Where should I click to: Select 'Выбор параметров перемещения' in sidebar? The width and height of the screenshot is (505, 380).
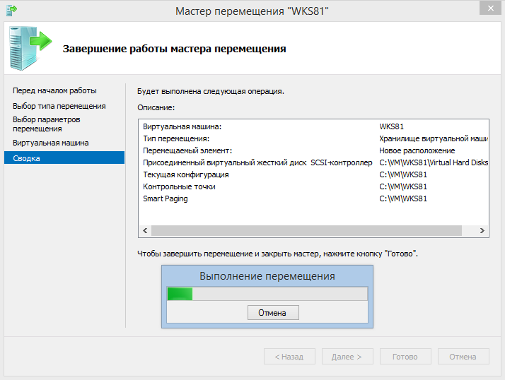point(47,124)
